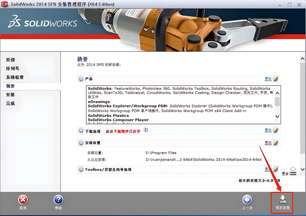Click the 后台下载程序已打开 red status text
Image resolution: width=306 pixels, height=216 pixels.
click(x=123, y=131)
